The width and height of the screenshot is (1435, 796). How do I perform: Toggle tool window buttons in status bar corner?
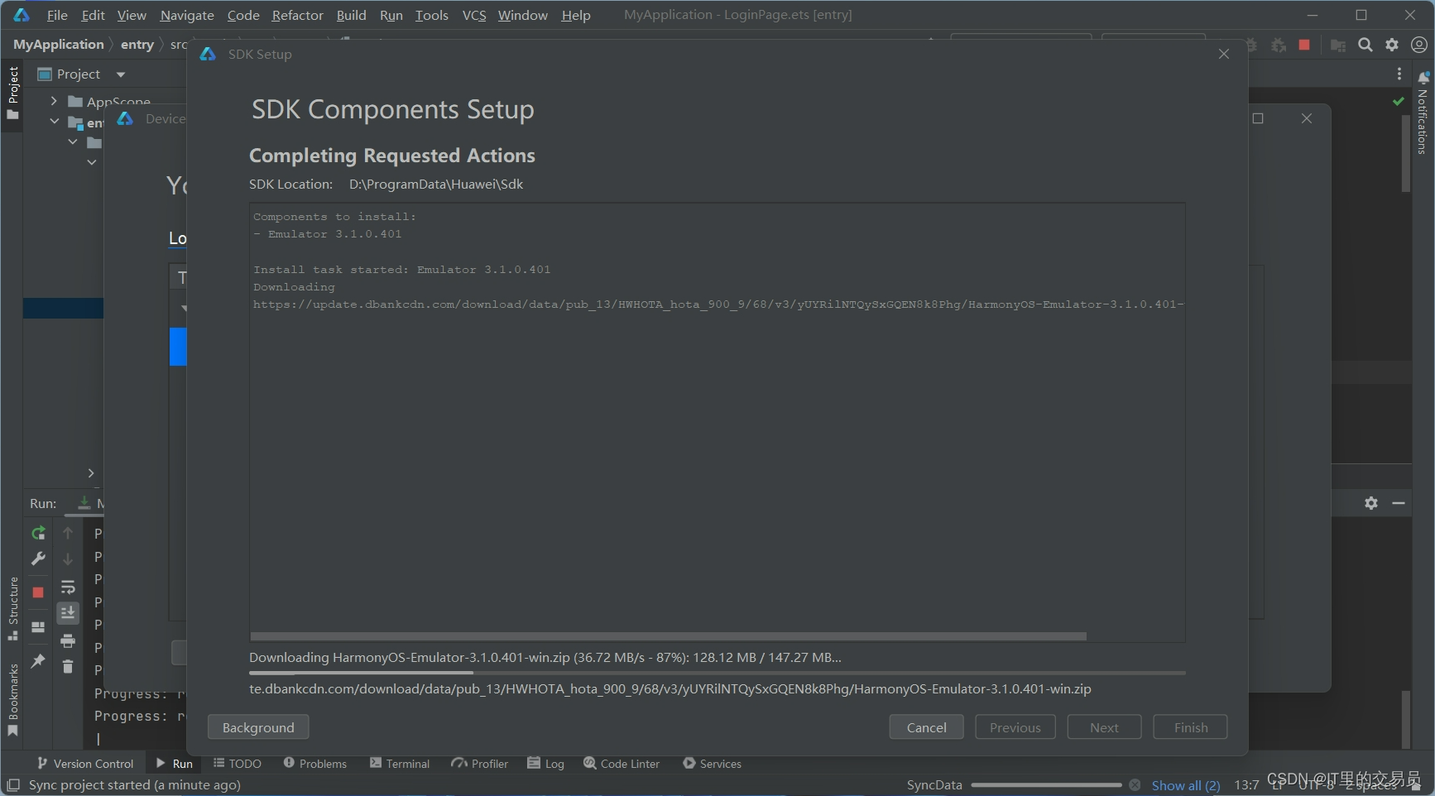pos(13,784)
